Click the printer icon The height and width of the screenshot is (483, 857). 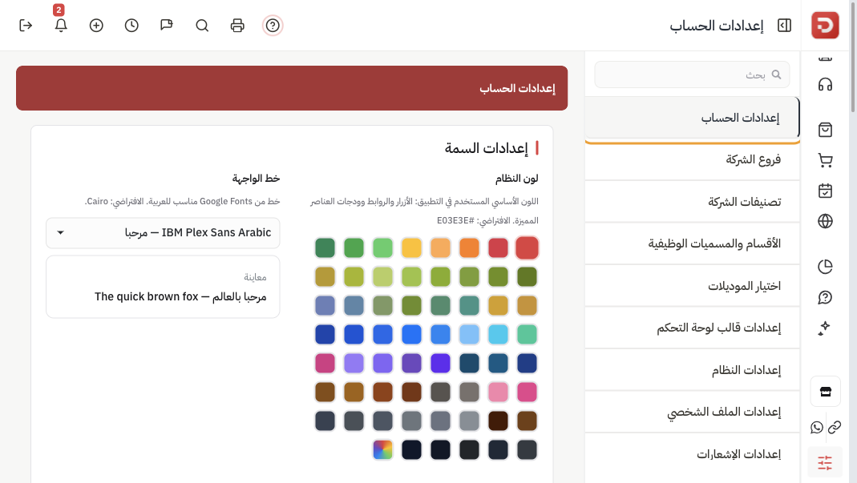pos(237,26)
